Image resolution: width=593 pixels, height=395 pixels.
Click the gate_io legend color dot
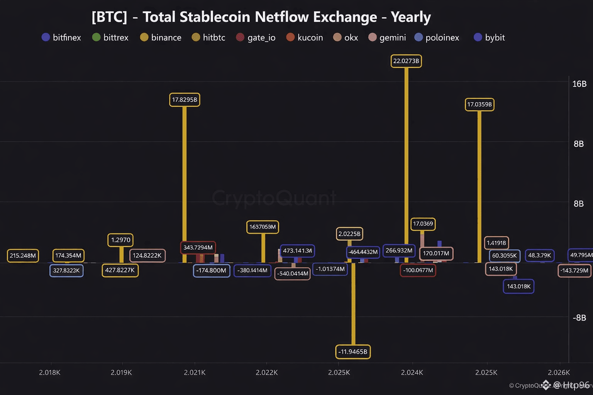coord(240,37)
